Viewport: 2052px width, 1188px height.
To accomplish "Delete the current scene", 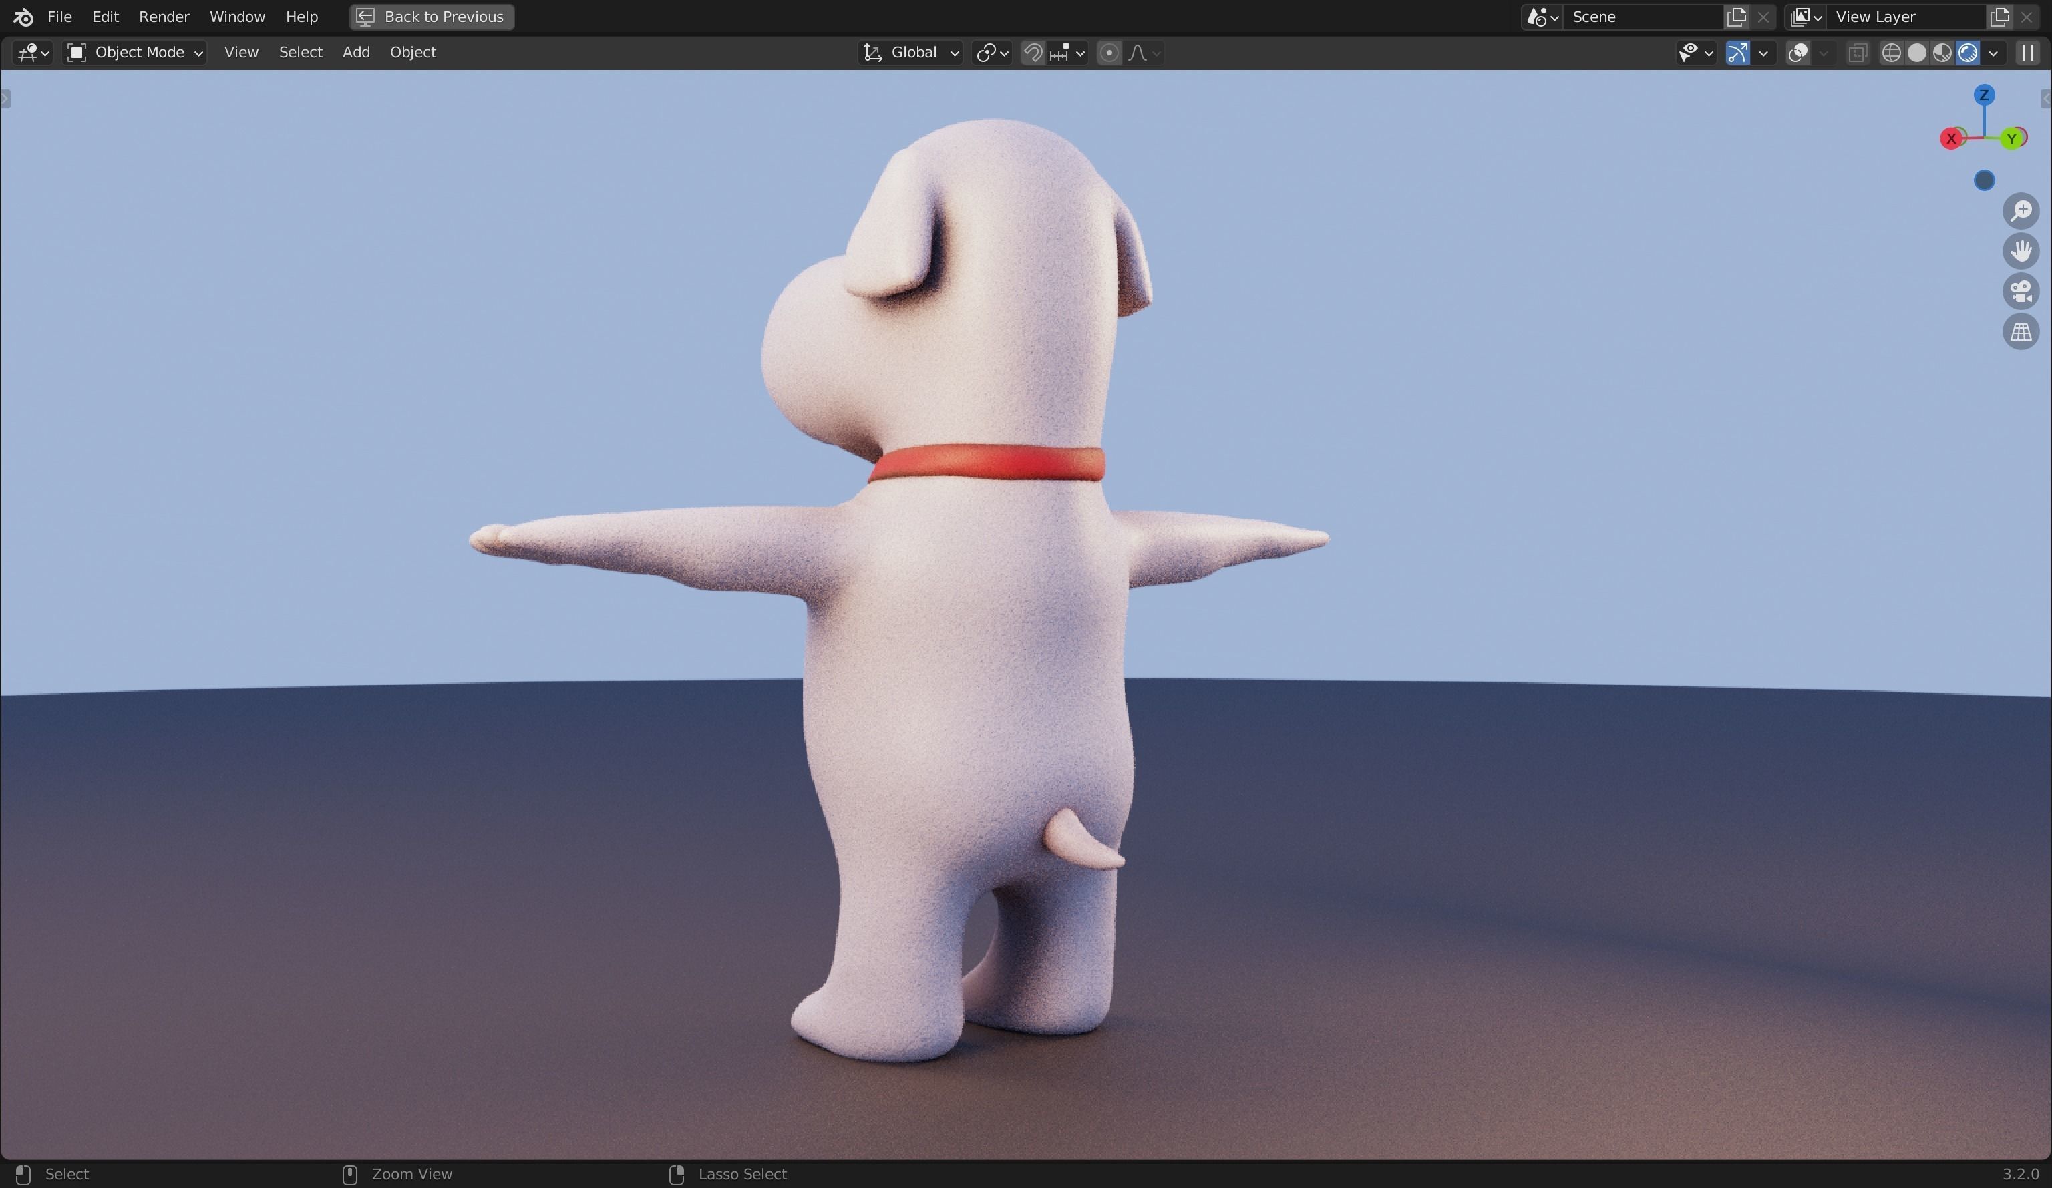I will click(x=1763, y=17).
